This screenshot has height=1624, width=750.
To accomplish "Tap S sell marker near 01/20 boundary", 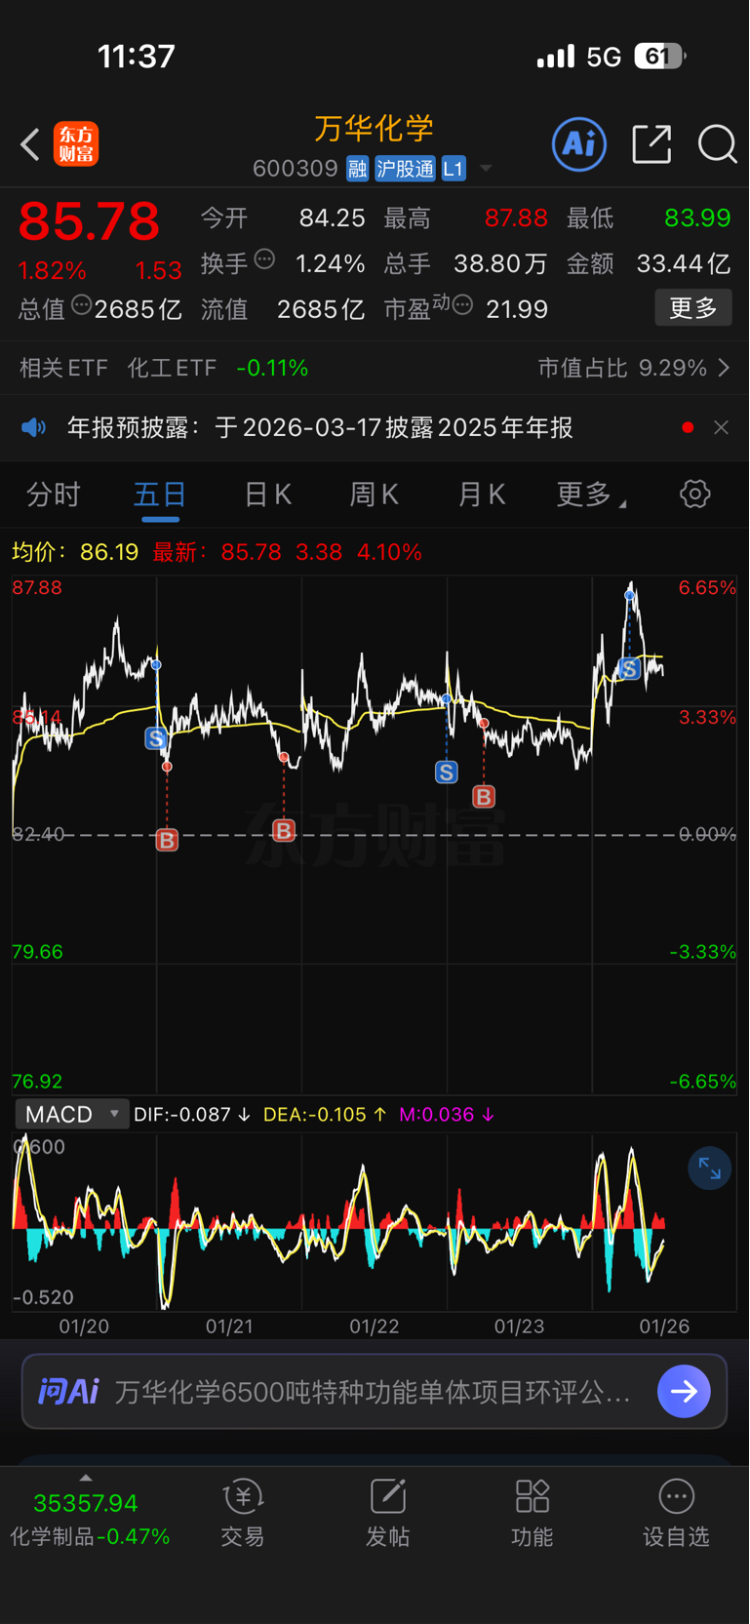I will (x=156, y=738).
